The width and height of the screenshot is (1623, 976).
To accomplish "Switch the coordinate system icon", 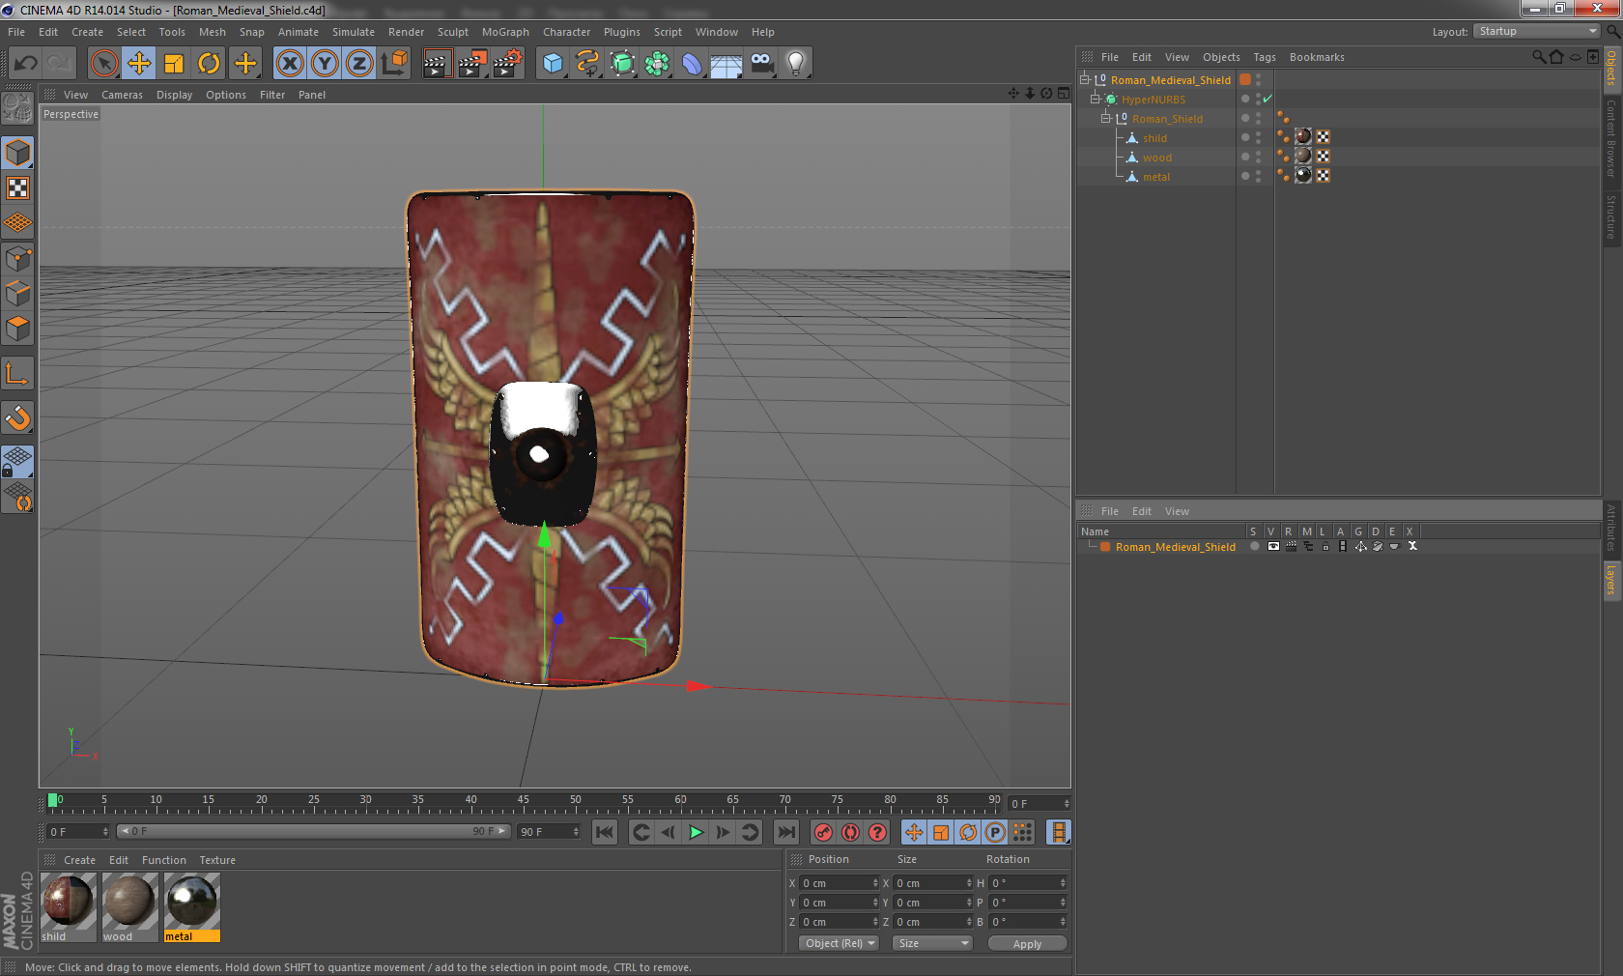I will 394,64.
